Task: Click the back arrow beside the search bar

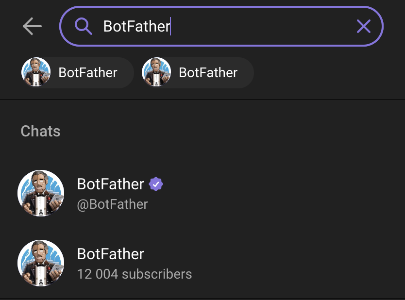Action: 32,27
